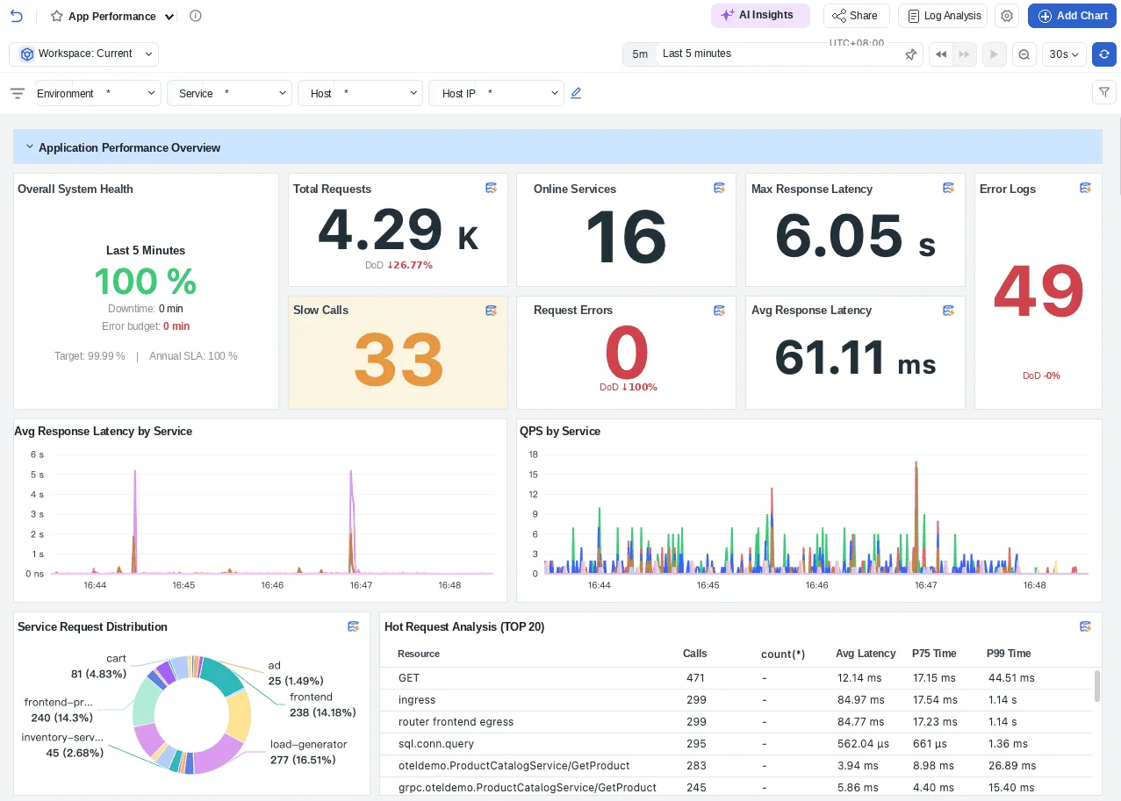1121x801 pixels.
Task: Click the filter list icon left of Environment
Action: pos(17,93)
